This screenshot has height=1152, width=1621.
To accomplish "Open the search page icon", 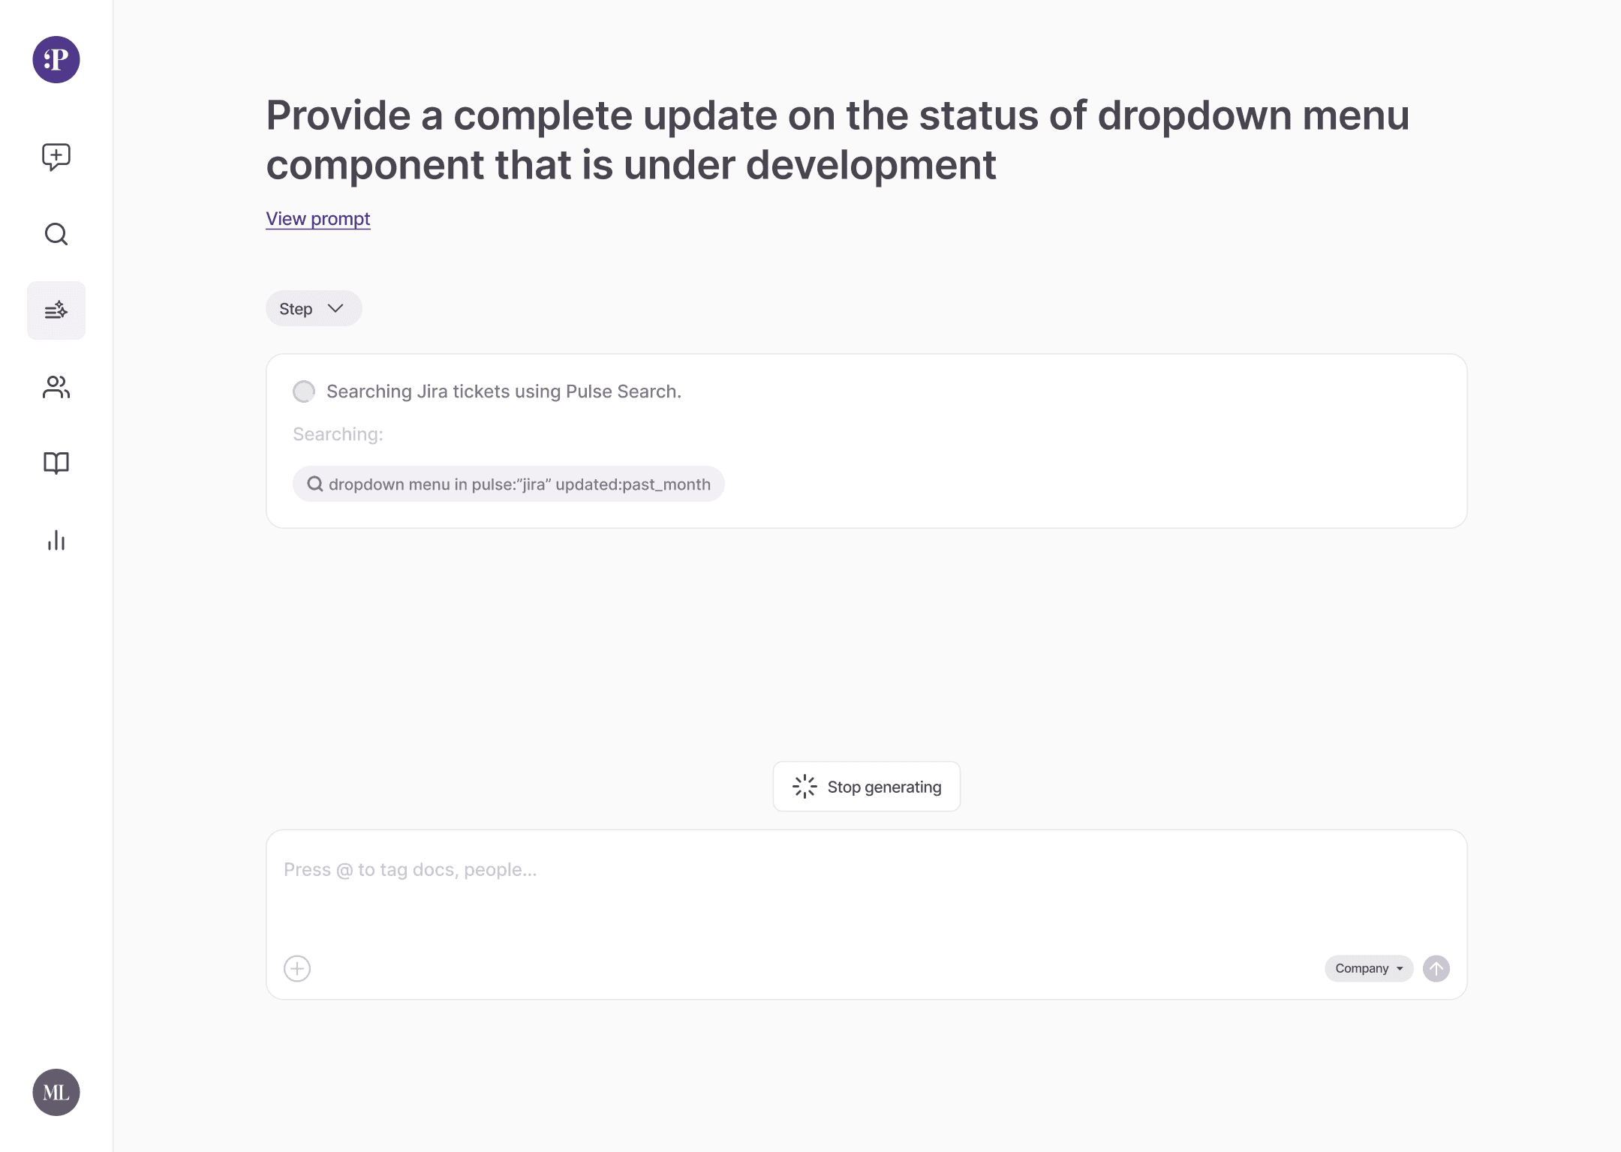I will (56, 235).
